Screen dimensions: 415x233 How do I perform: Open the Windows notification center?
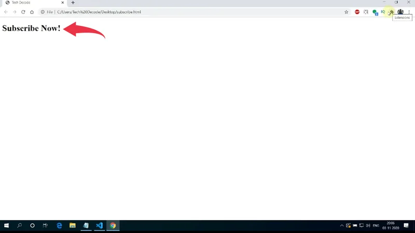tap(406, 226)
